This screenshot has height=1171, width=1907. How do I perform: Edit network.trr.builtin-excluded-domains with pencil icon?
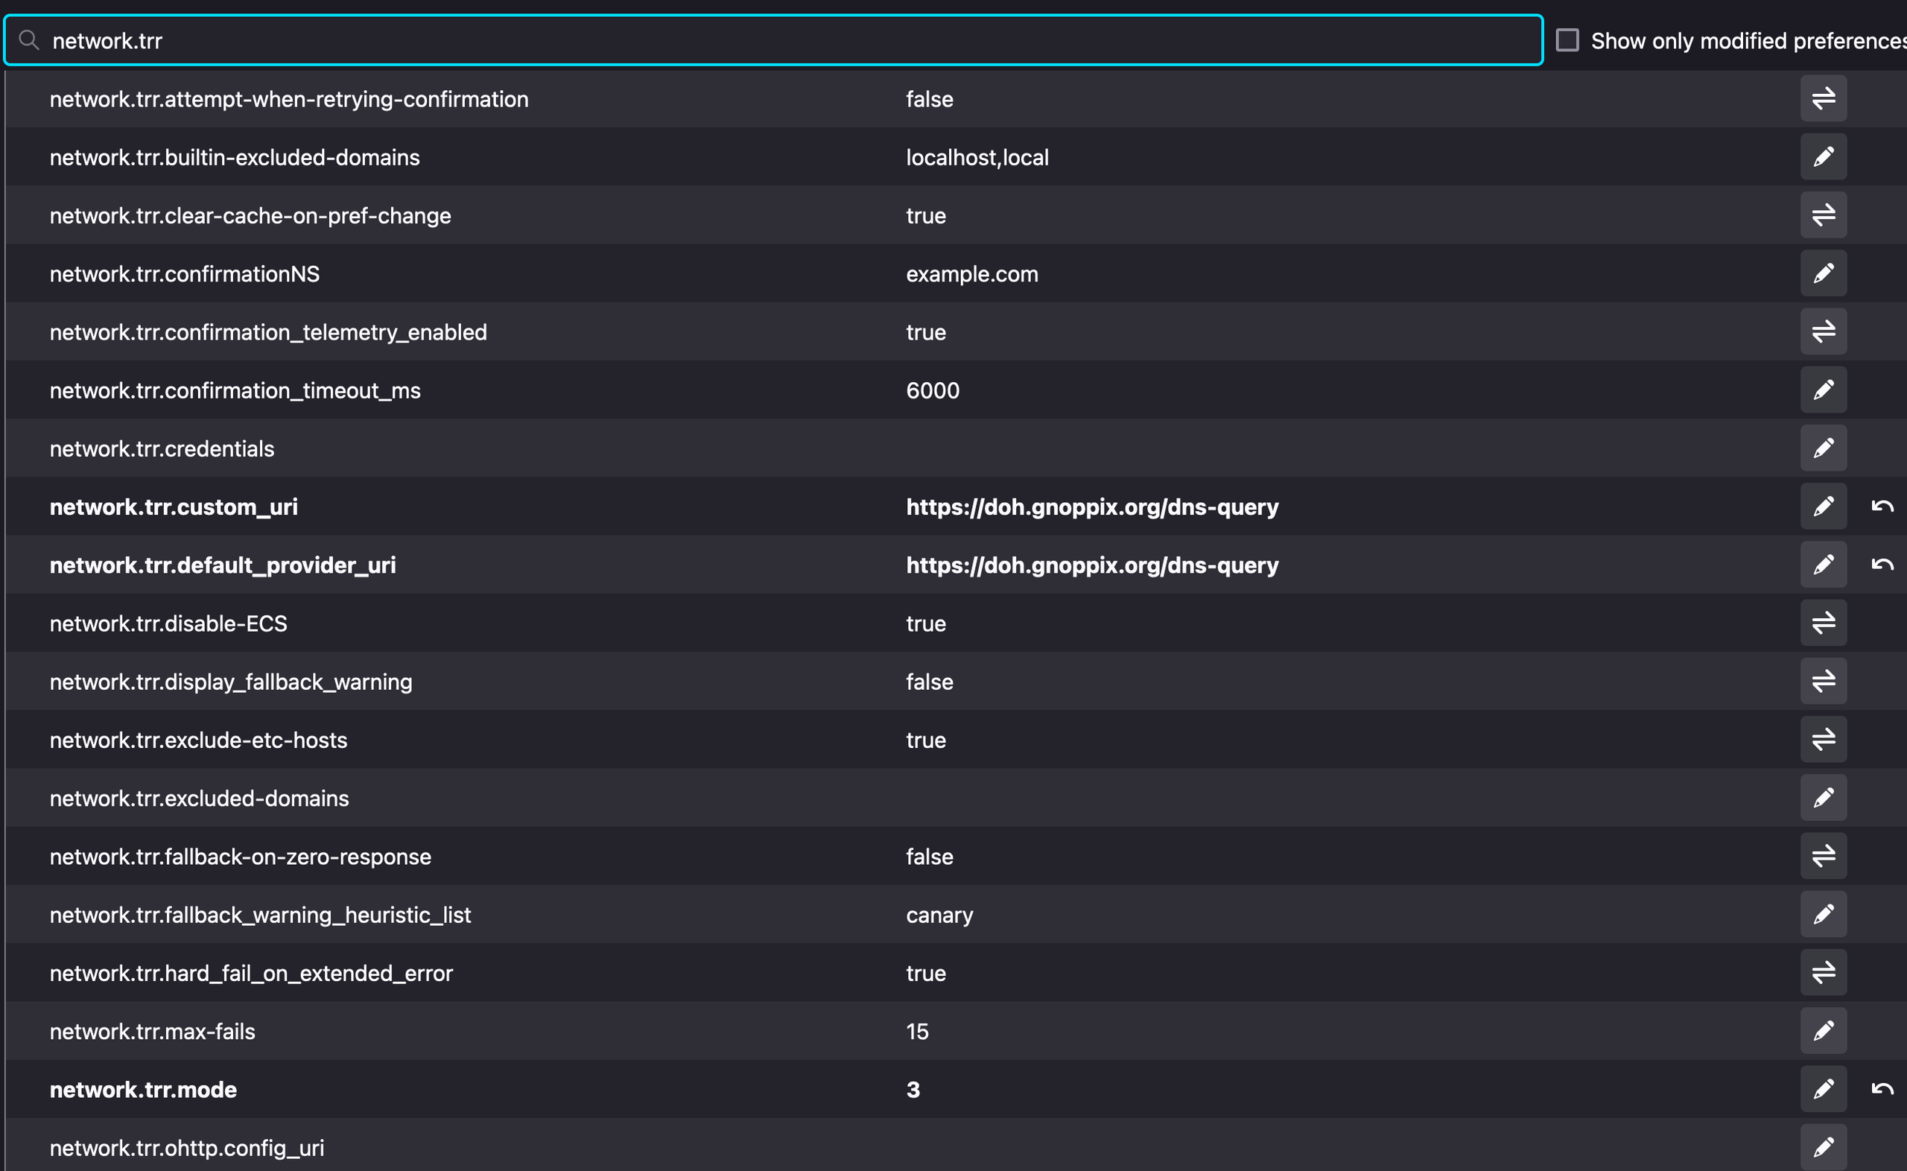tap(1823, 157)
